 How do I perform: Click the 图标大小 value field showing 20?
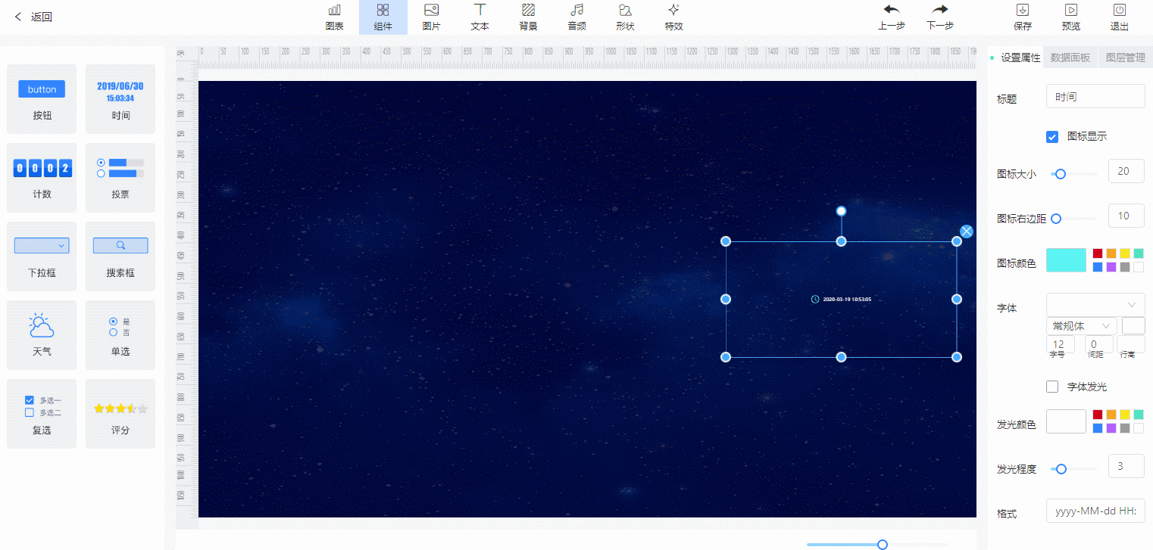point(1126,171)
